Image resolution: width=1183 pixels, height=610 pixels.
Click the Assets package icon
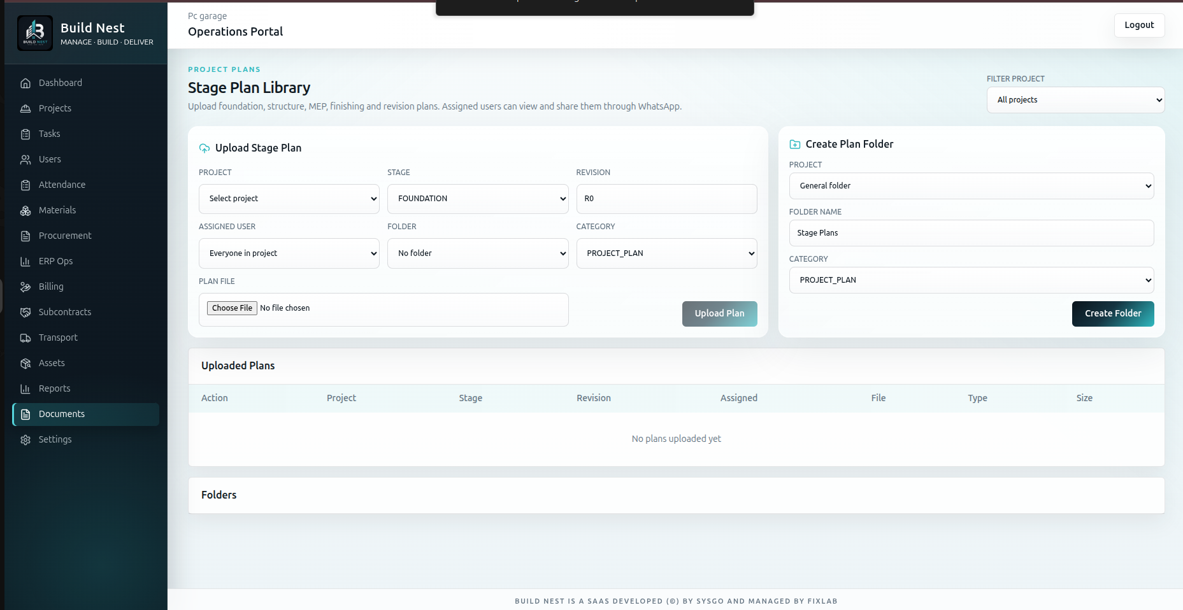pos(25,363)
